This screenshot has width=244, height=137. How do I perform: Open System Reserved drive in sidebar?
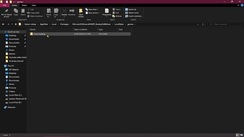18,99
